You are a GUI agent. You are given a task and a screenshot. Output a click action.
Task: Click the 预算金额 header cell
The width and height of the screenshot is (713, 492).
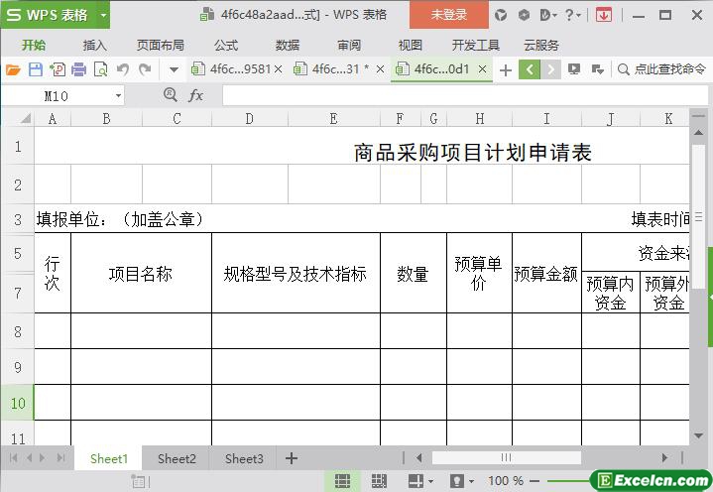click(546, 274)
